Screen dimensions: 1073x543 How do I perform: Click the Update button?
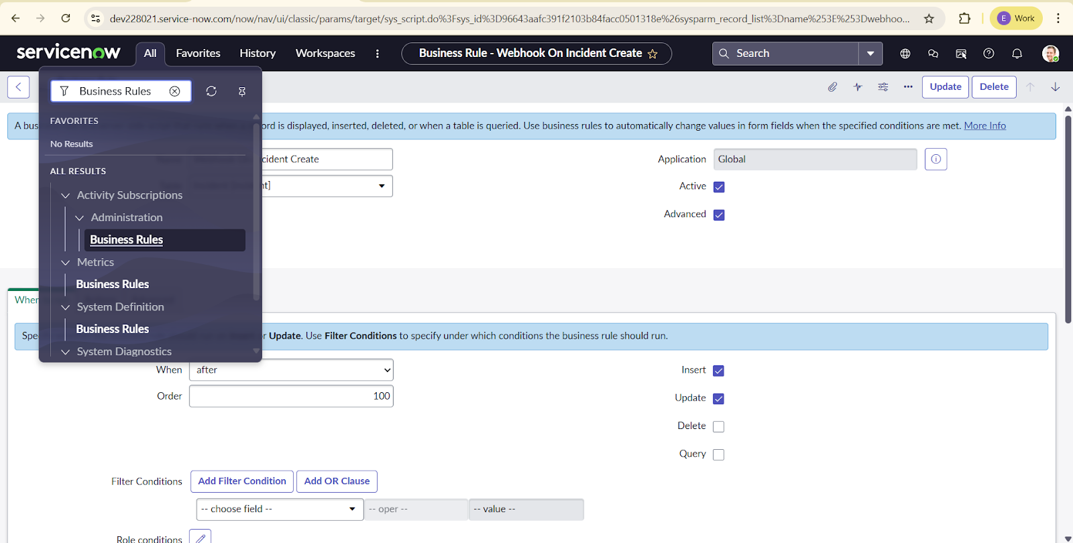[x=946, y=87]
